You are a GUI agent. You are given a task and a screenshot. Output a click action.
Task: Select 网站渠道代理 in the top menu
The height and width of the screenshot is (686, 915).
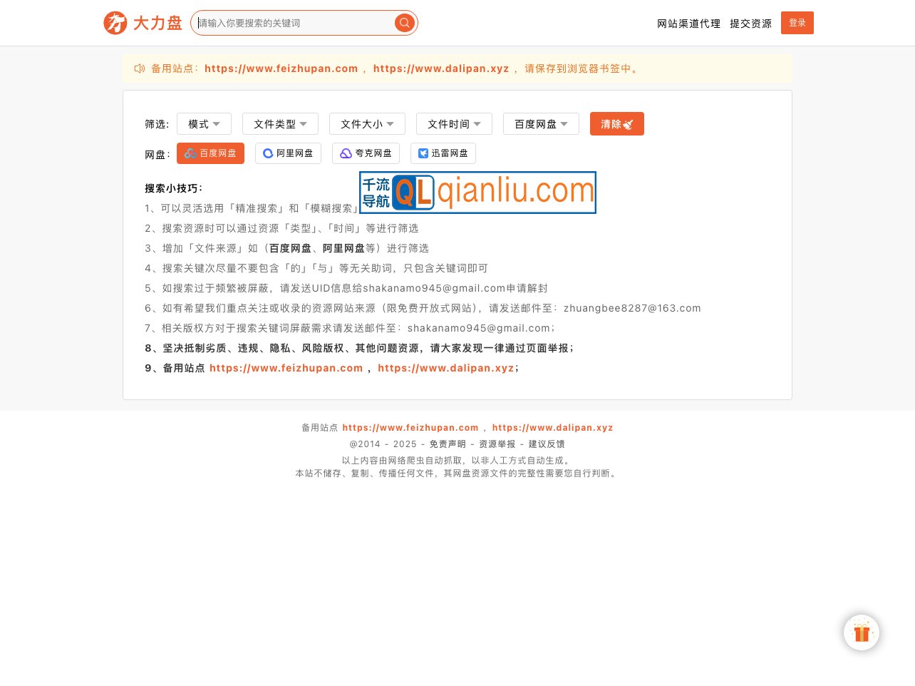(688, 23)
